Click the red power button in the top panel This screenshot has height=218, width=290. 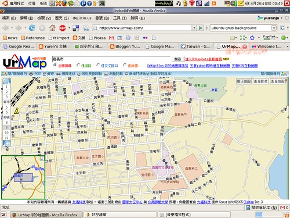[287, 3]
